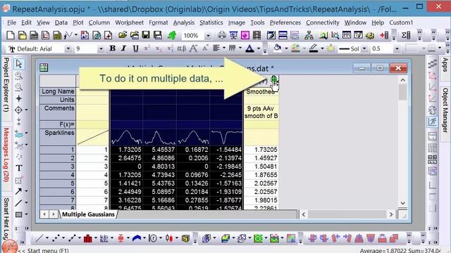Click the Add New Columns icon
Screen dimensions: 451x253
coord(384,35)
